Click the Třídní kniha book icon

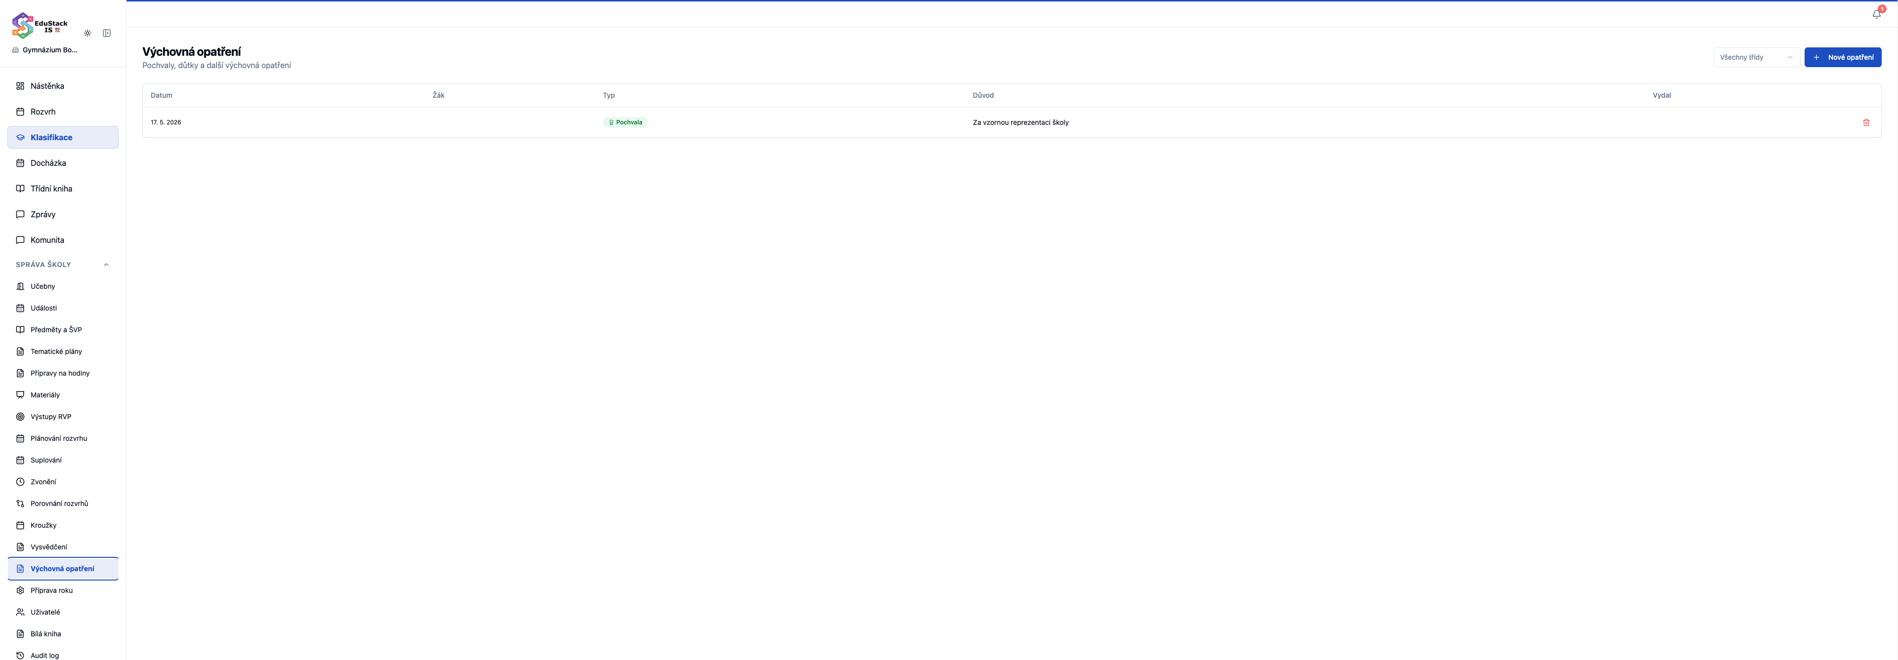pyautogui.click(x=21, y=189)
